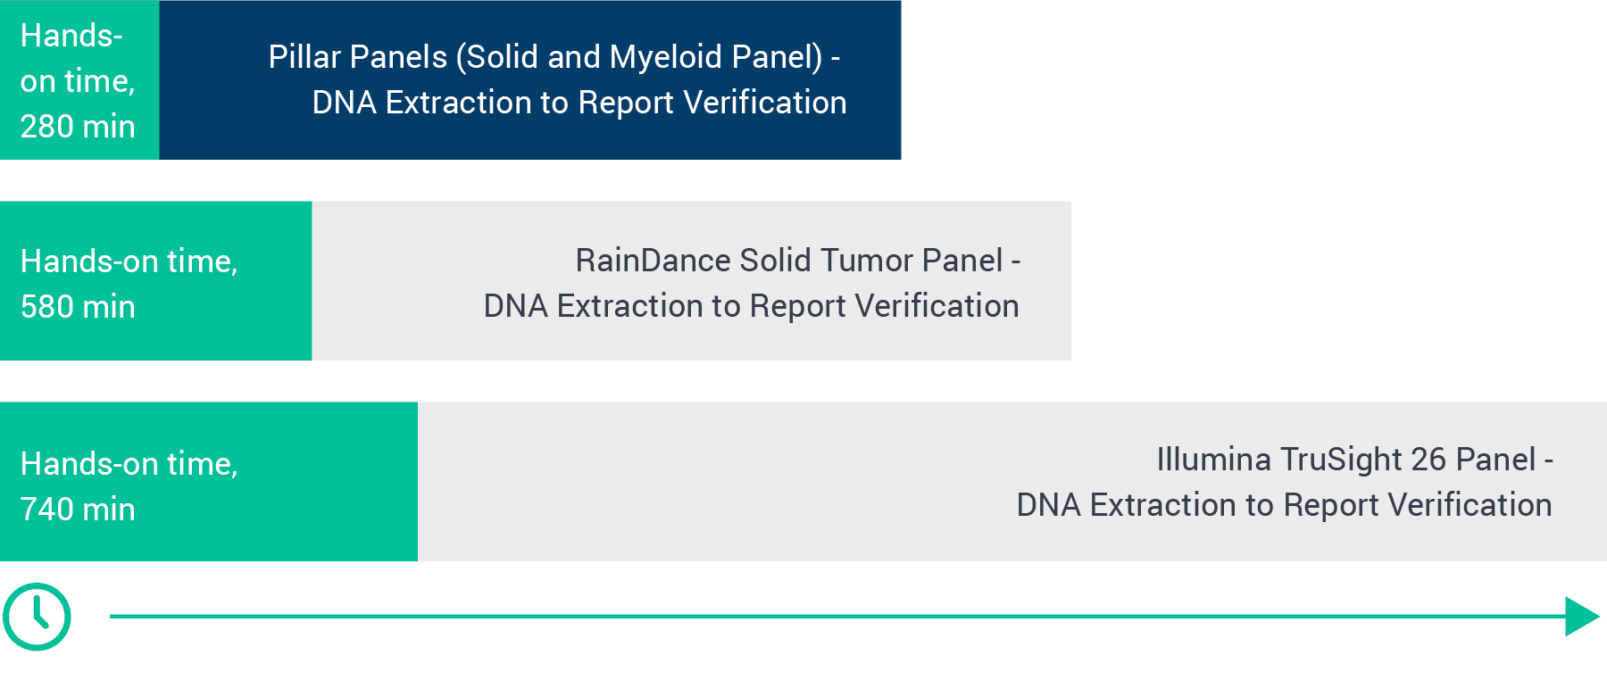Click the '580 min' text
This screenshot has height=680, width=1607.
(78, 307)
